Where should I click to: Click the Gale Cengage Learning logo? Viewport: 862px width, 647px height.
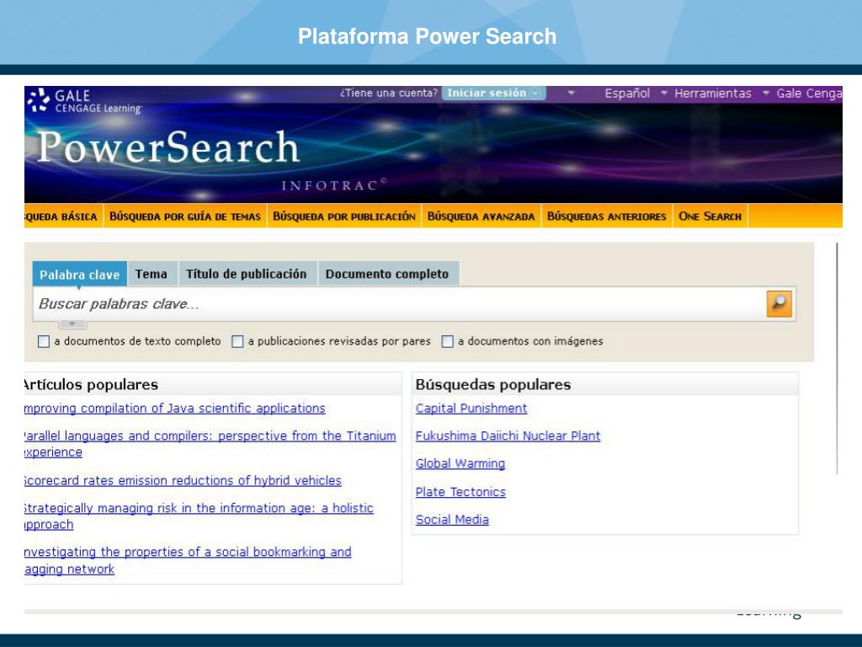84,101
